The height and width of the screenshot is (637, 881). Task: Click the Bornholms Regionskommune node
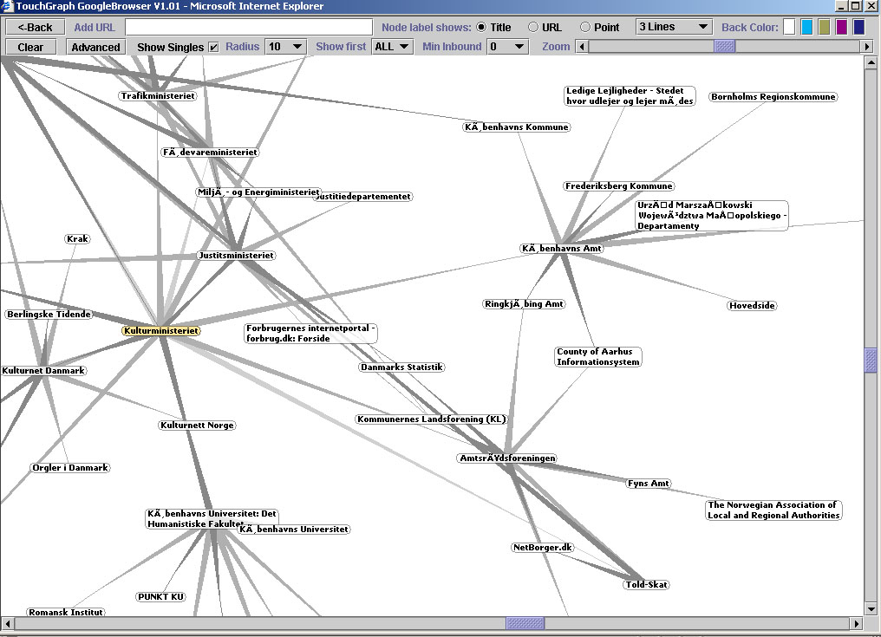773,97
